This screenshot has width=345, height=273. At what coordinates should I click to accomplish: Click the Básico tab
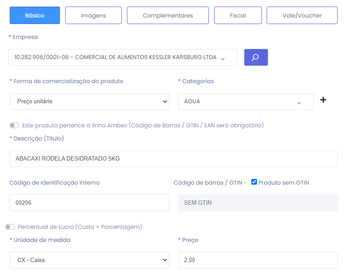pos(35,15)
